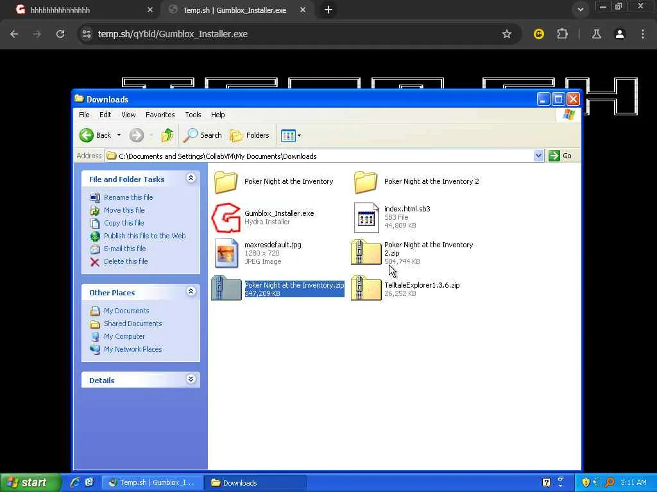Open the Edit menu
The width and height of the screenshot is (657, 492).
click(105, 115)
